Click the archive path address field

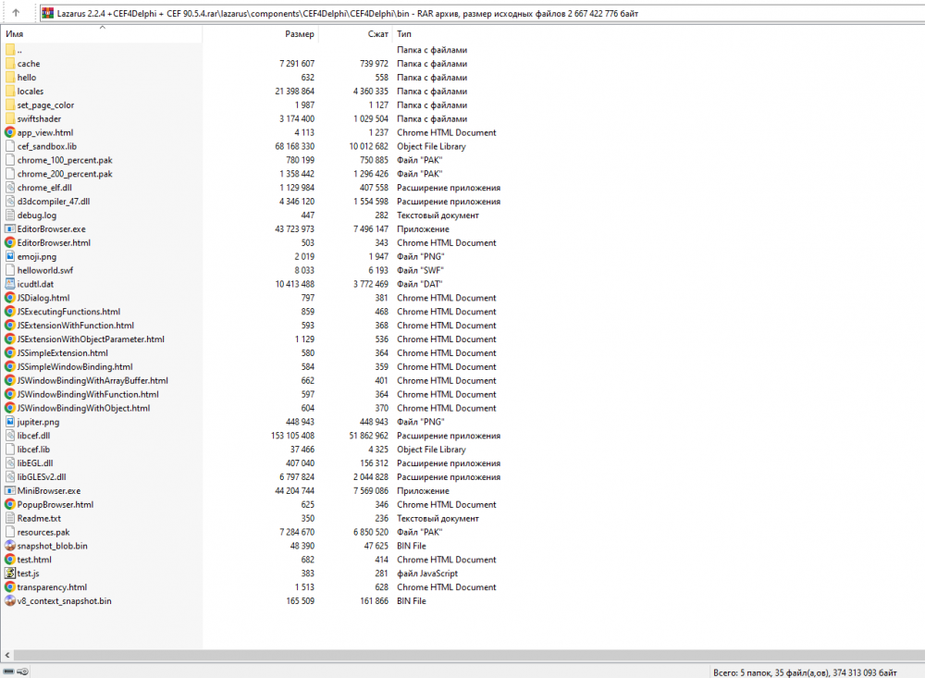tap(484, 13)
